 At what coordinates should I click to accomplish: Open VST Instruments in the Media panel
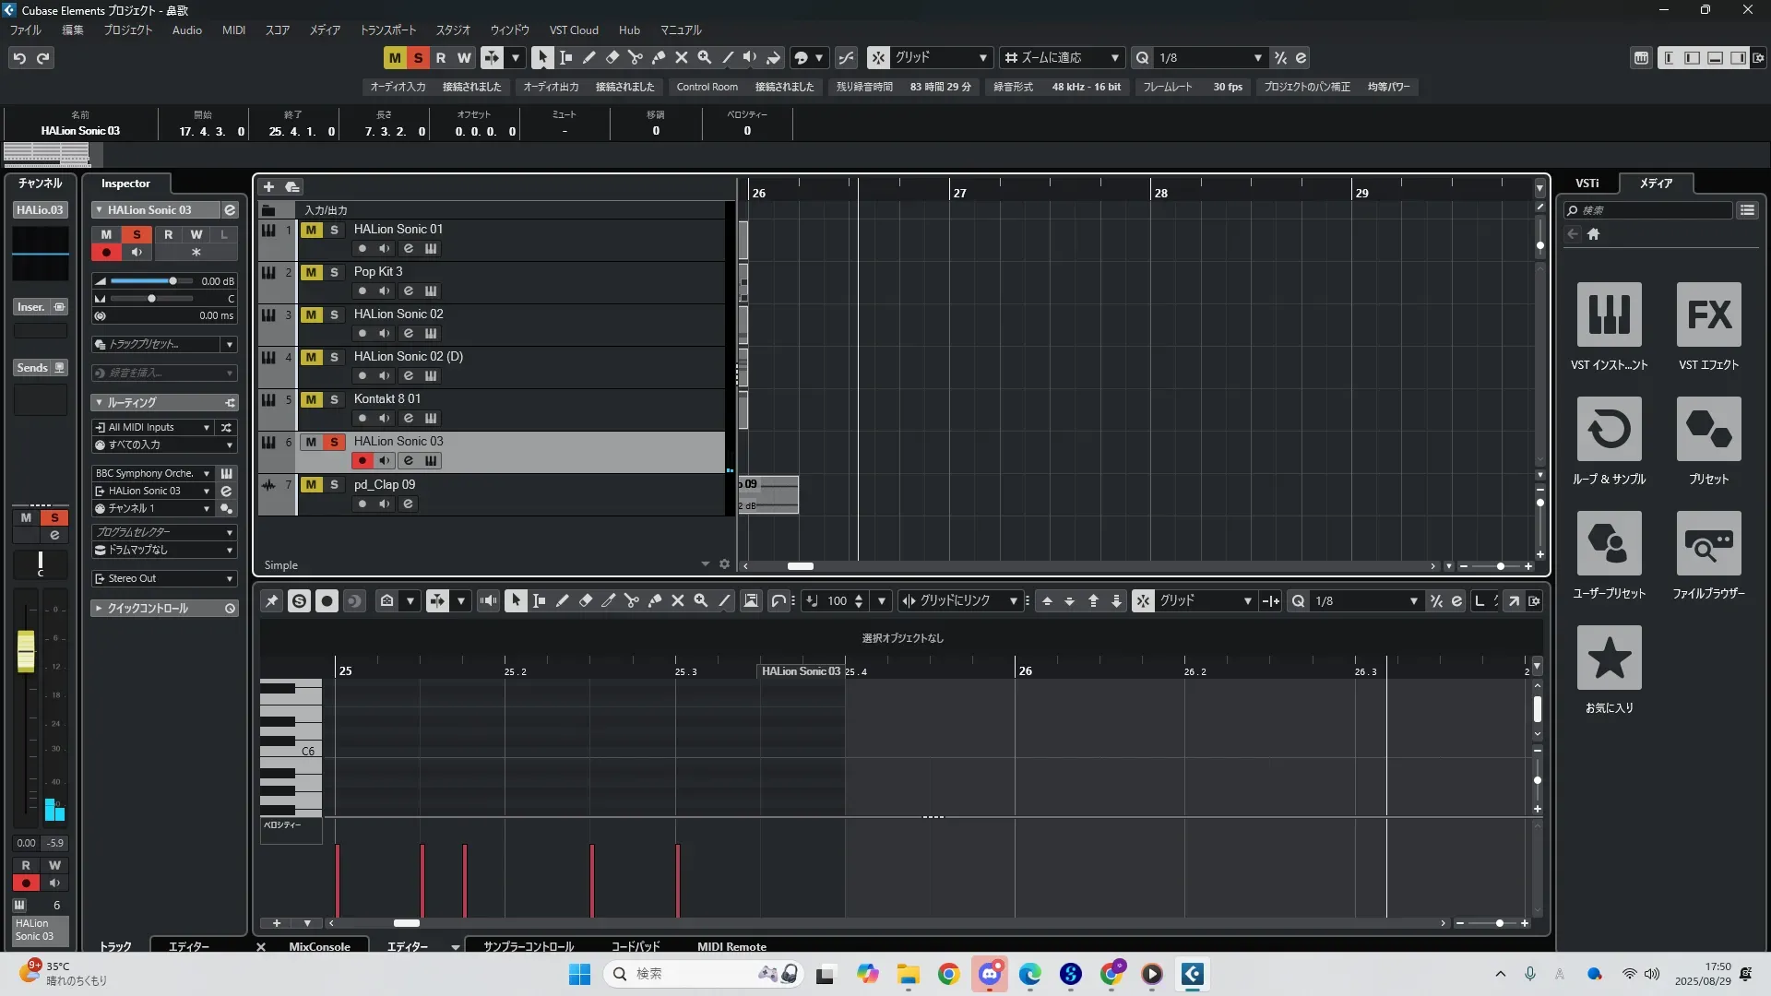[x=1609, y=314]
